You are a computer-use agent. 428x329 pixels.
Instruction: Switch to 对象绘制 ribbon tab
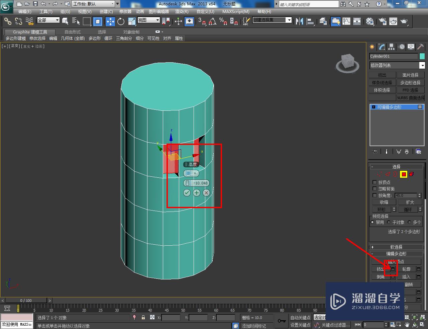[131, 32]
